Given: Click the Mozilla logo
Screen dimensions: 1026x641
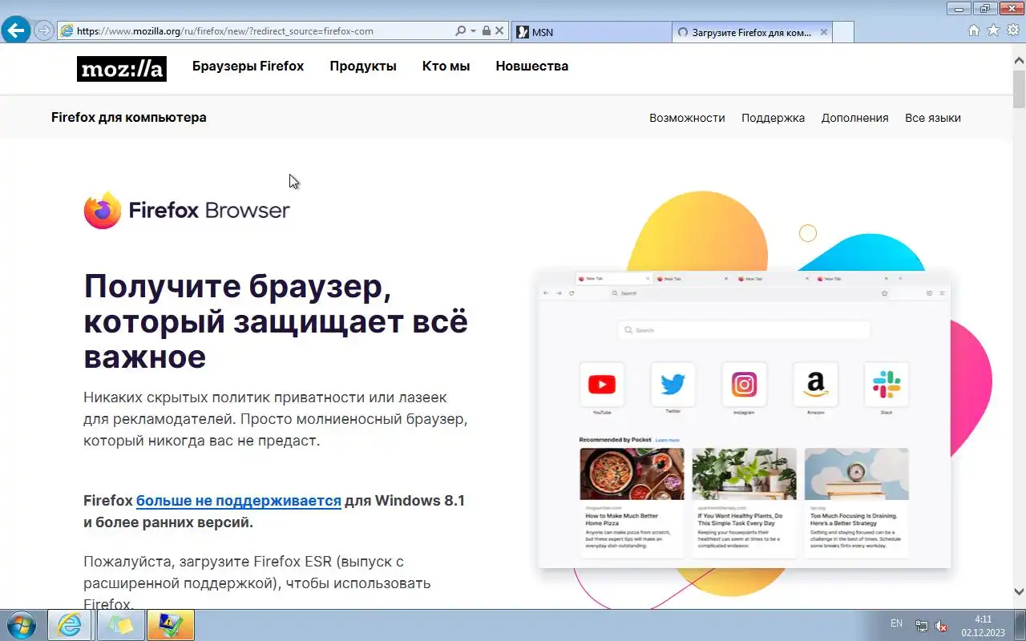Looking at the screenshot, I should coord(122,68).
